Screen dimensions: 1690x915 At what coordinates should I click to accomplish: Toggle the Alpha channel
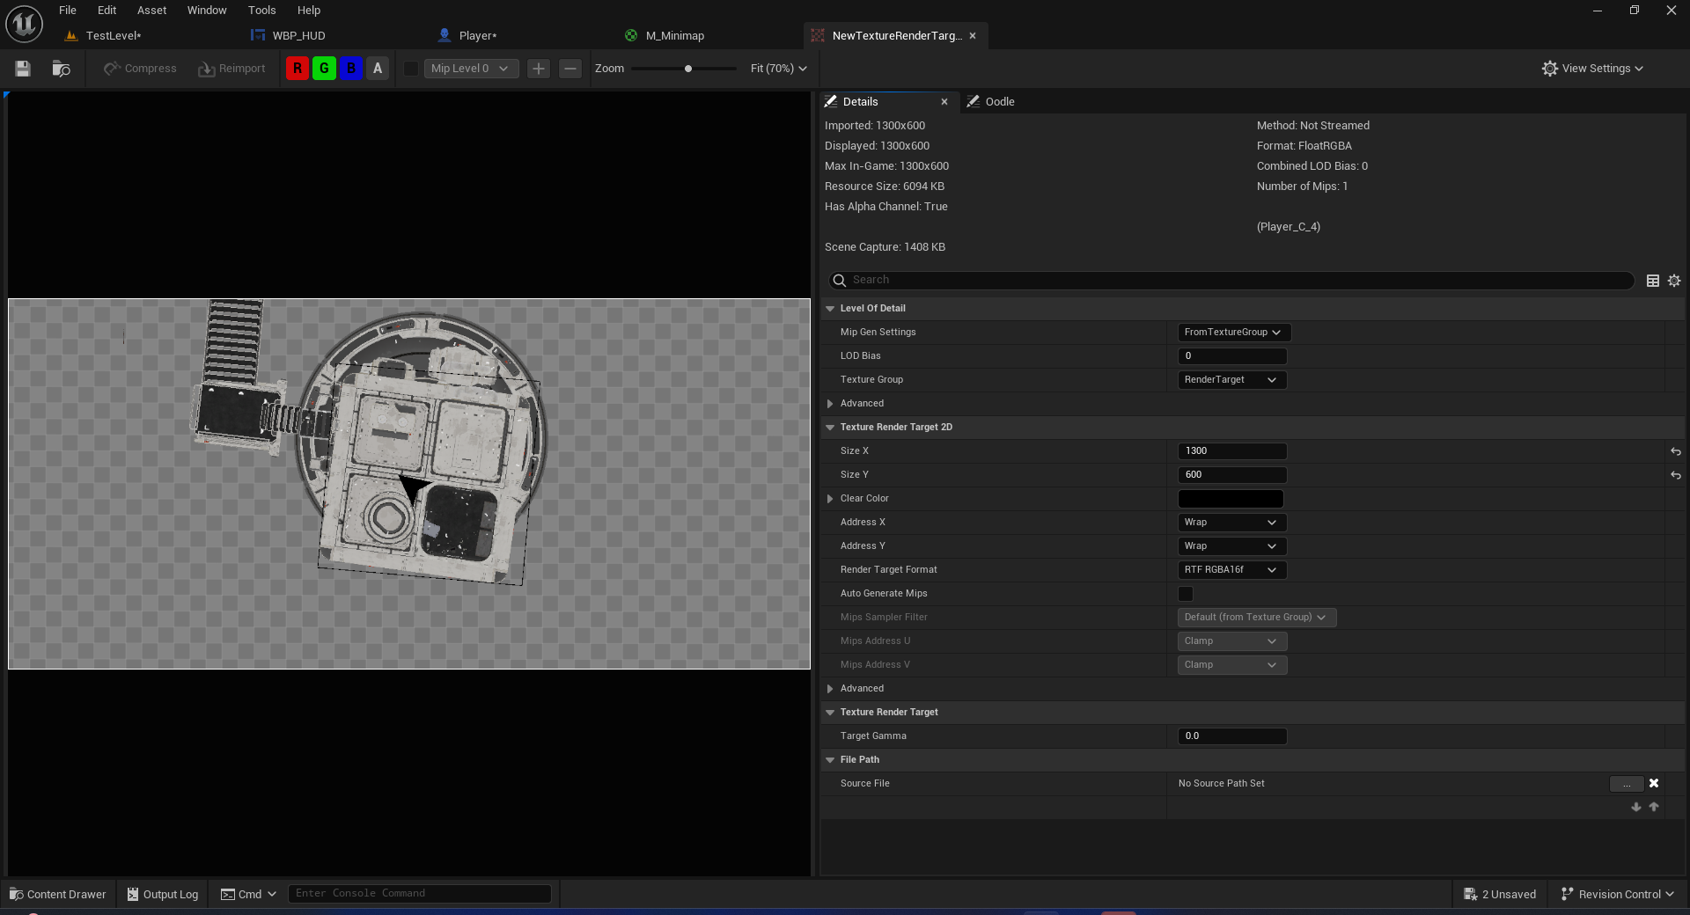378,69
